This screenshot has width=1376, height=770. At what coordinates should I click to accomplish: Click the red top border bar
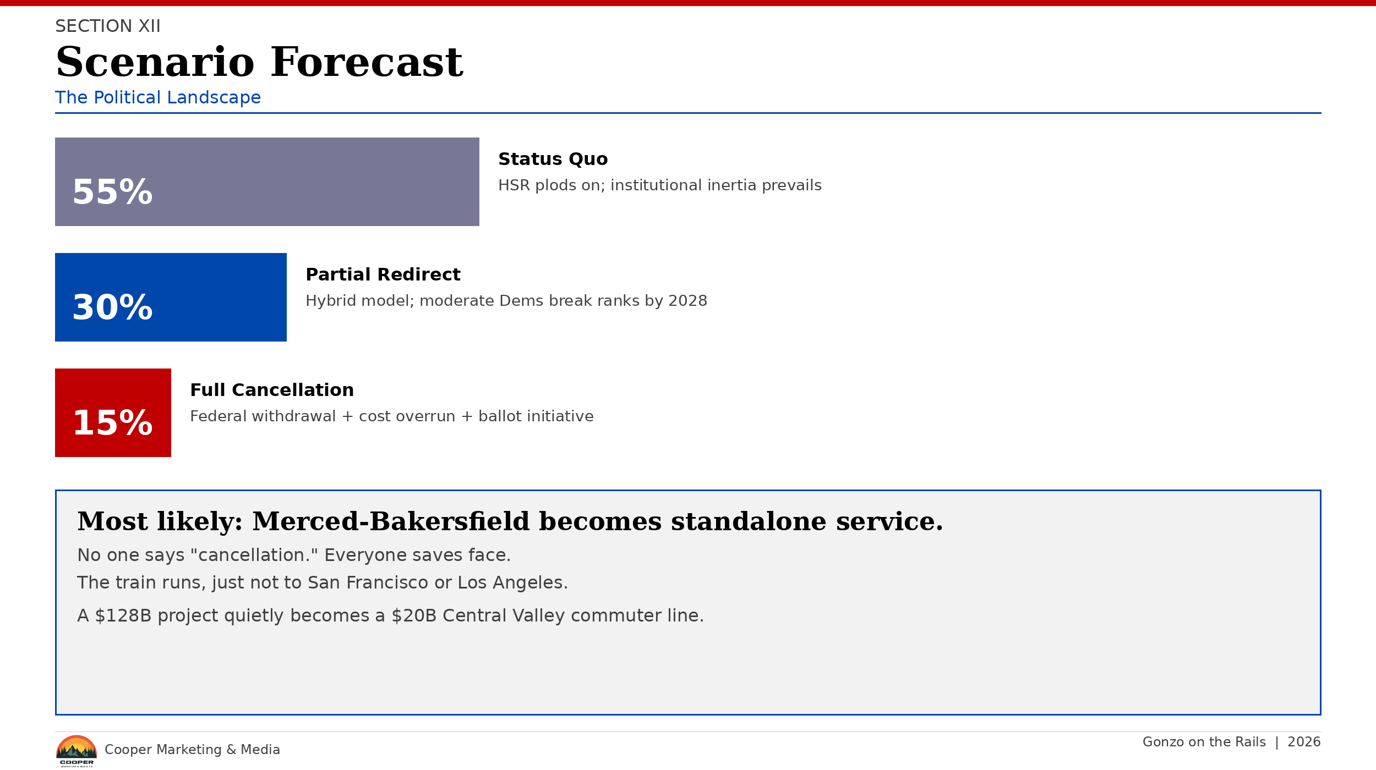point(688,3)
